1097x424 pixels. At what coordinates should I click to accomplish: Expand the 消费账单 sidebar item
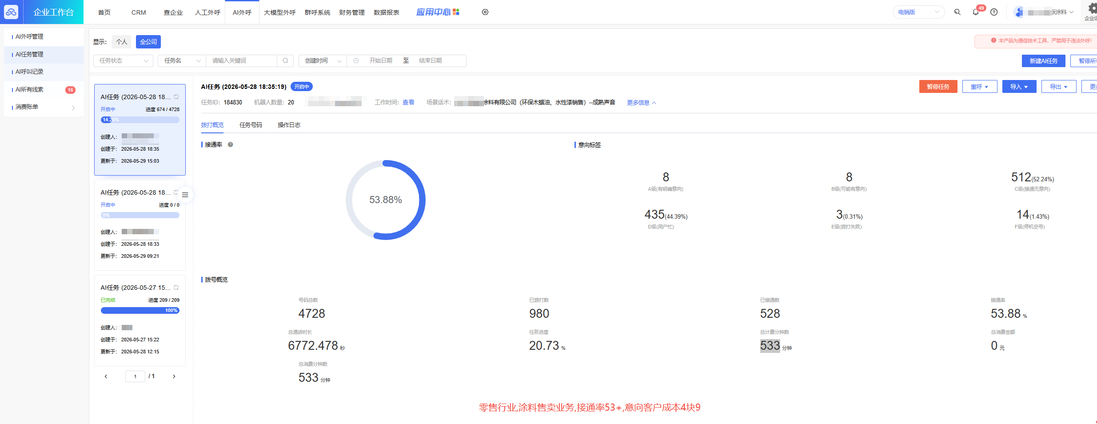pos(44,107)
